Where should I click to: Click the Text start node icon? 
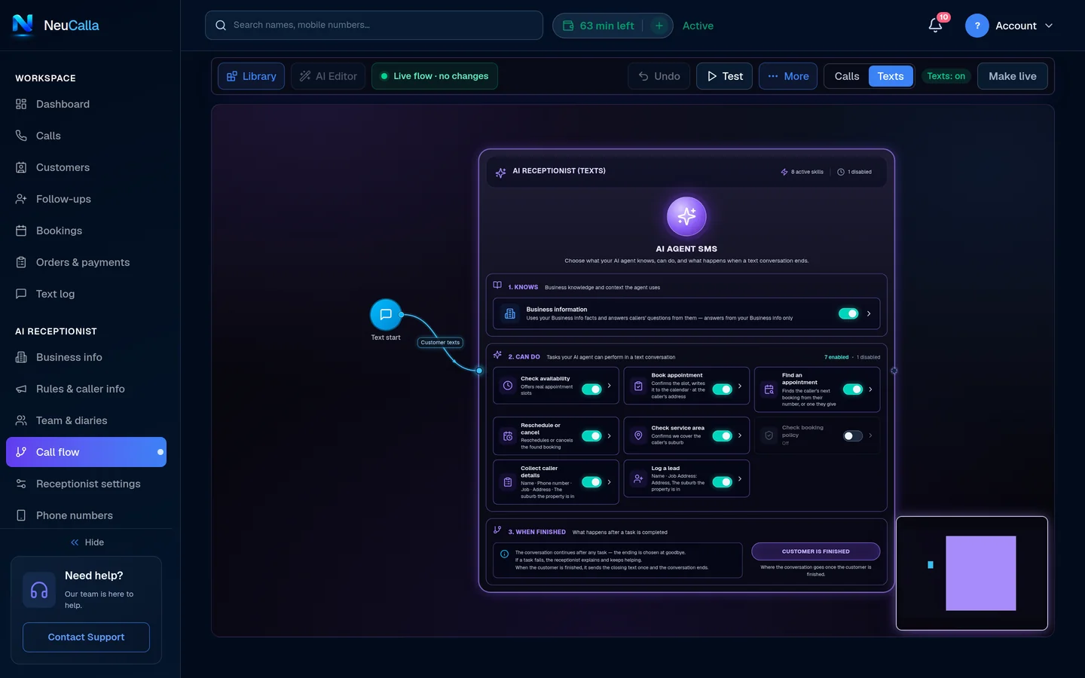pyautogui.click(x=386, y=314)
